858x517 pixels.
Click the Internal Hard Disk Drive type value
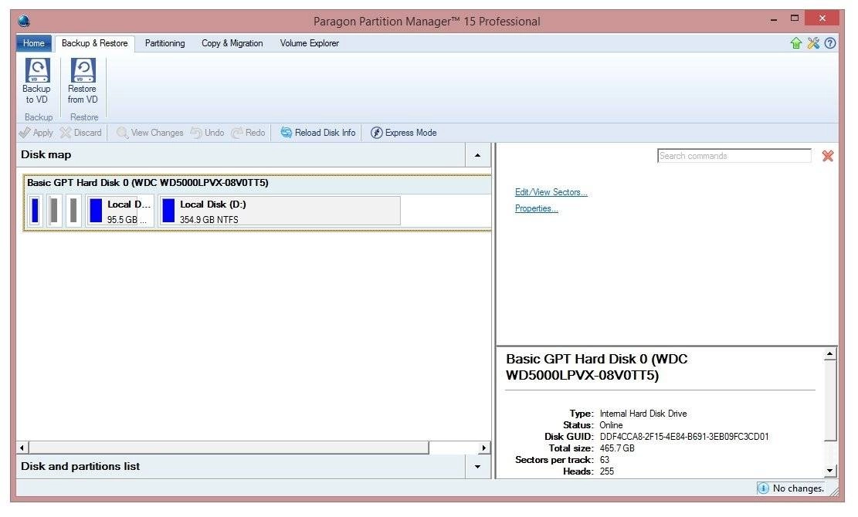pyautogui.click(x=643, y=414)
